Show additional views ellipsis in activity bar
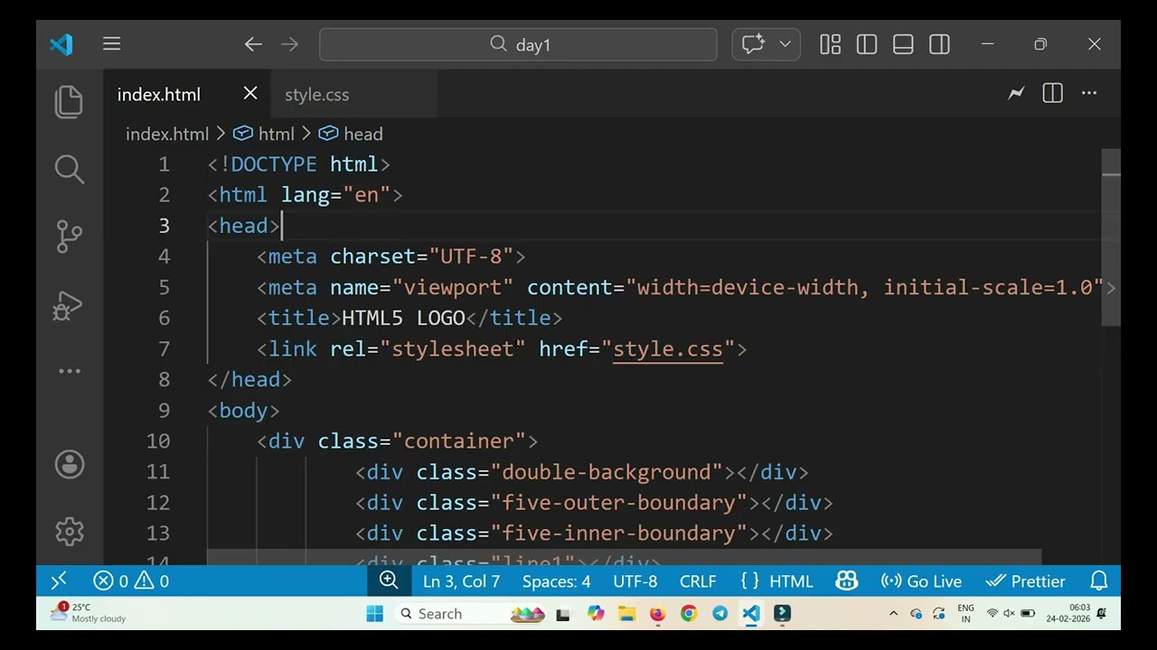This screenshot has width=1157, height=650. [69, 371]
